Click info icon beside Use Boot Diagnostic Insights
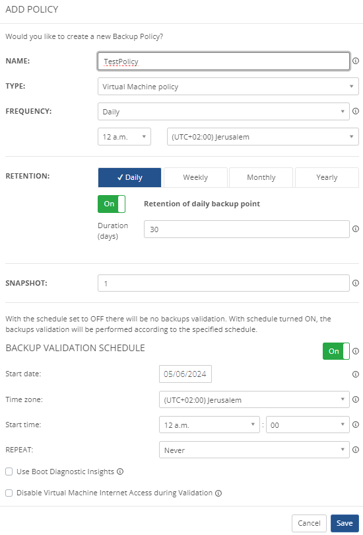The height and width of the screenshot is (535, 363). [120, 472]
